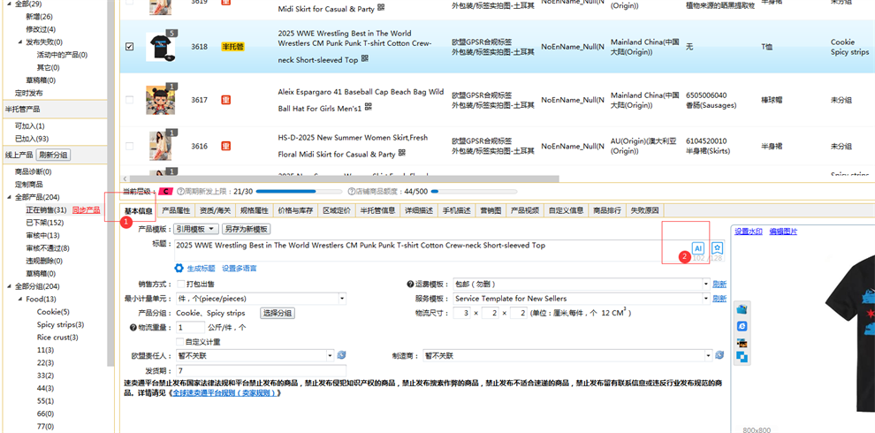Switch to the 详细描述 tab
Screen dimensions: 875x433
[419, 211]
